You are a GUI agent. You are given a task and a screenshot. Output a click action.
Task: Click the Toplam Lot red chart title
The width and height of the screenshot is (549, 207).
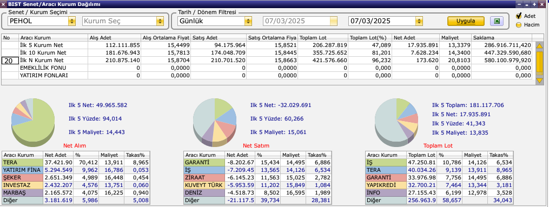[438, 145]
